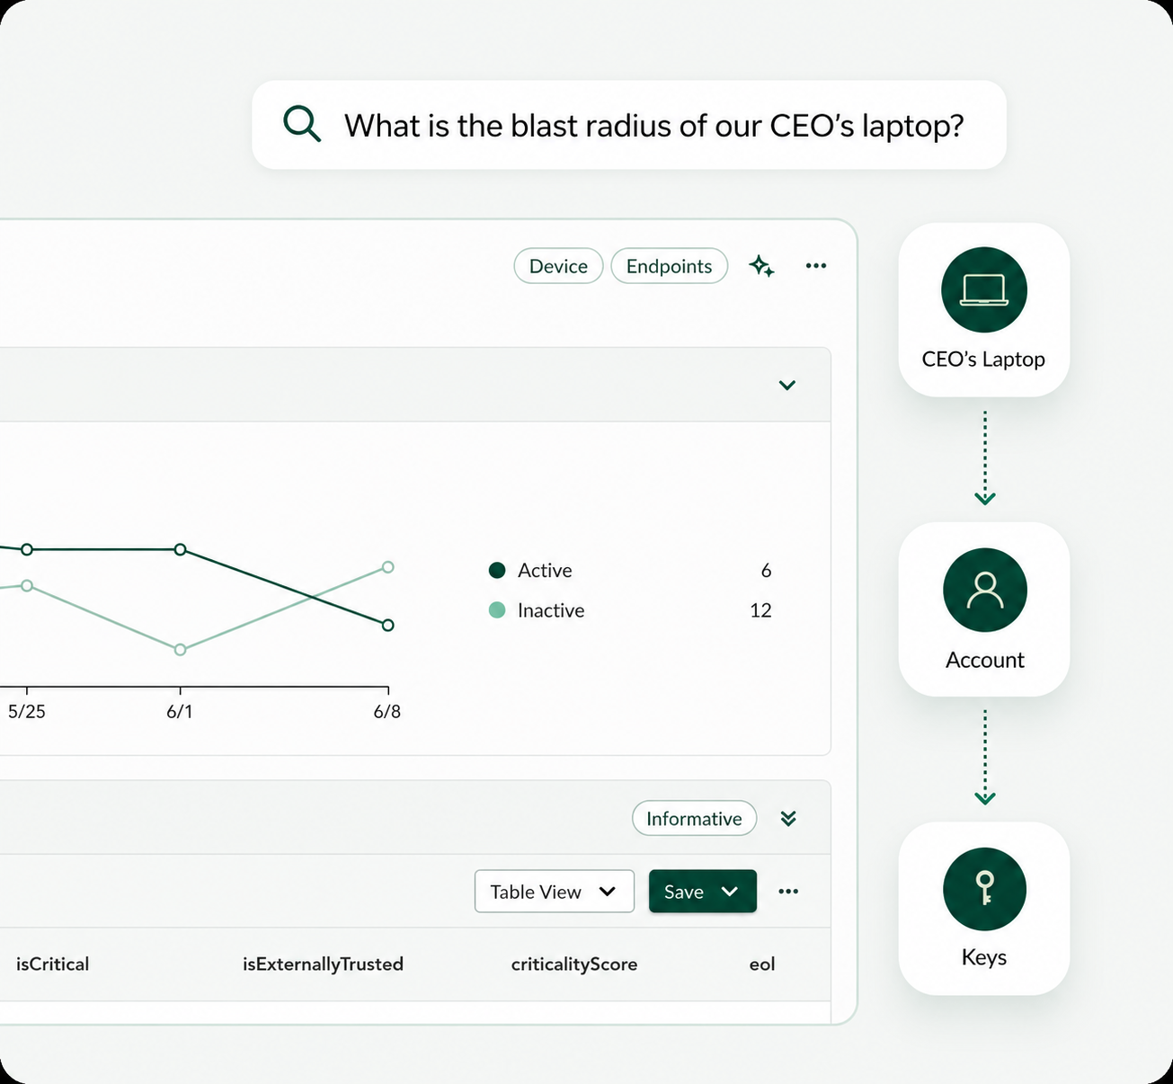The image size is (1173, 1084).
Task: Click the Active data point at 6/8
Action: pyautogui.click(x=388, y=626)
